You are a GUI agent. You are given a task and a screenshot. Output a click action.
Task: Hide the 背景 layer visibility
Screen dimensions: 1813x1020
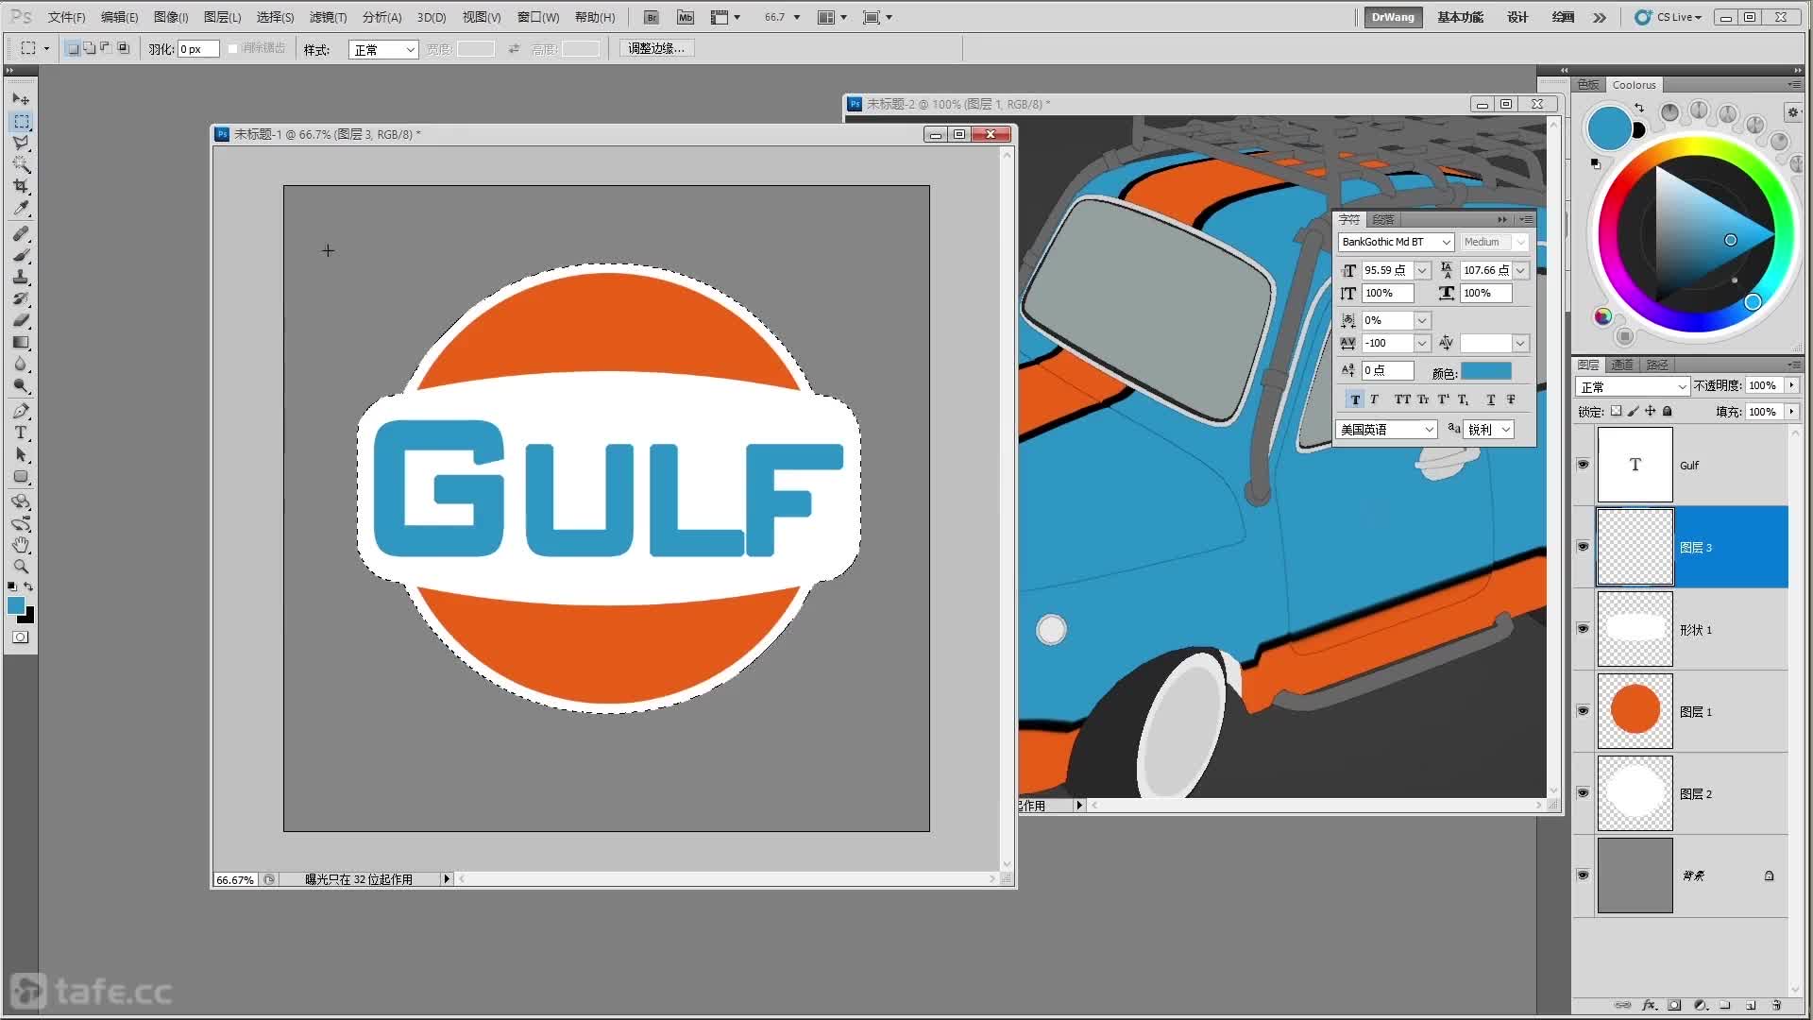[x=1584, y=875]
